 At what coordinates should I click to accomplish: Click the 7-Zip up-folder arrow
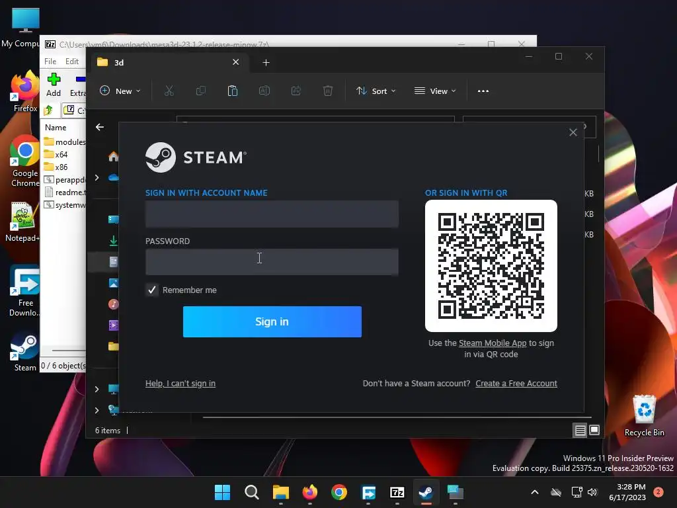tap(48, 110)
